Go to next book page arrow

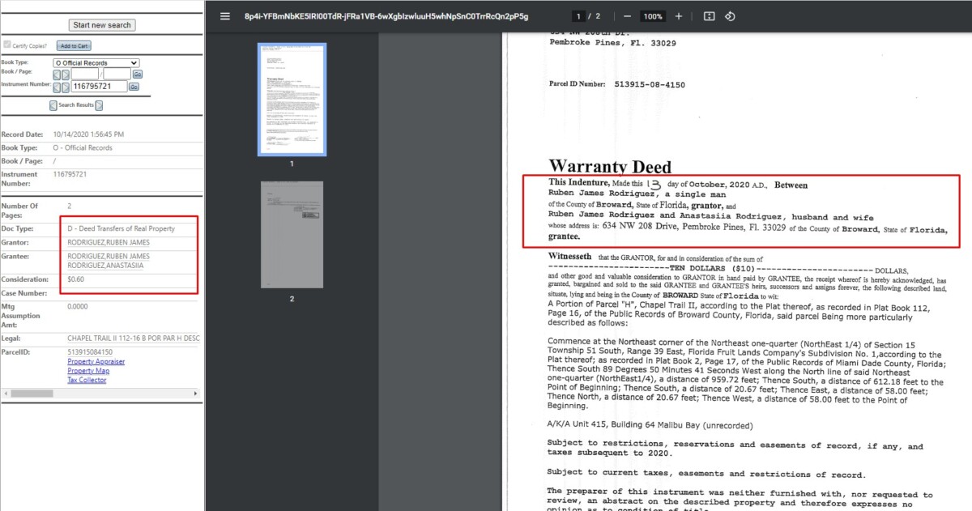66,74
